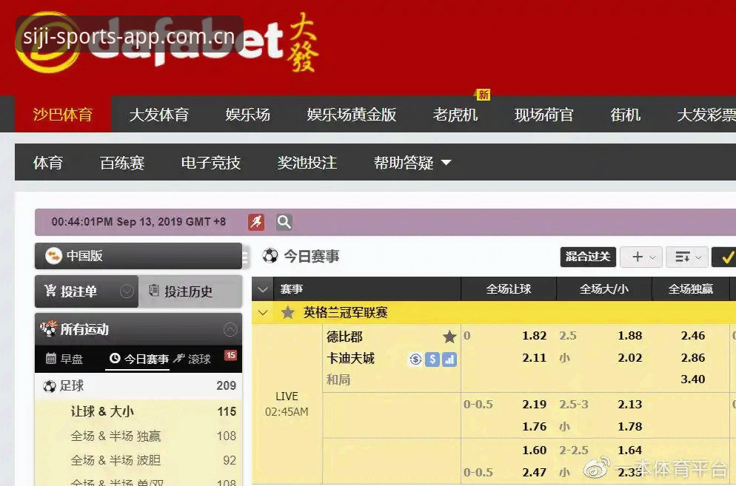This screenshot has height=486, width=736.
Task: Collapse the 英格兰冠军联赛 league row
Action: coord(263,312)
